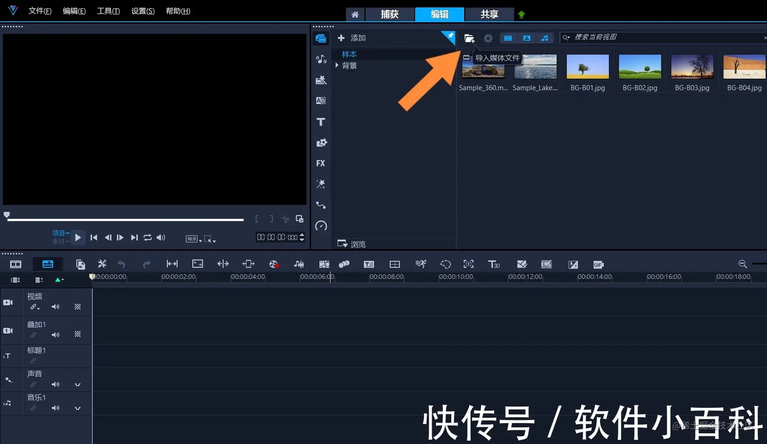
Task: Open the Sound Mixer waveform icon
Action: [299, 264]
